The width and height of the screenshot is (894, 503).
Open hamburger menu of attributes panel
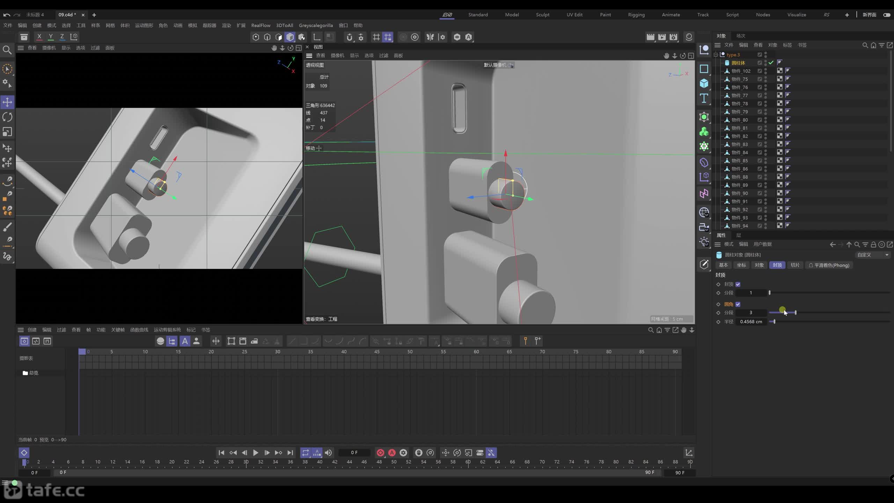click(x=717, y=244)
